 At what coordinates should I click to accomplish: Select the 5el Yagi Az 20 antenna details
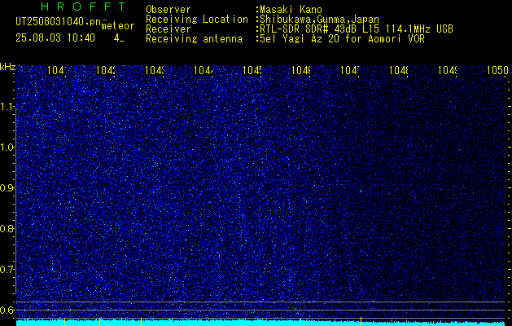(340, 39)
